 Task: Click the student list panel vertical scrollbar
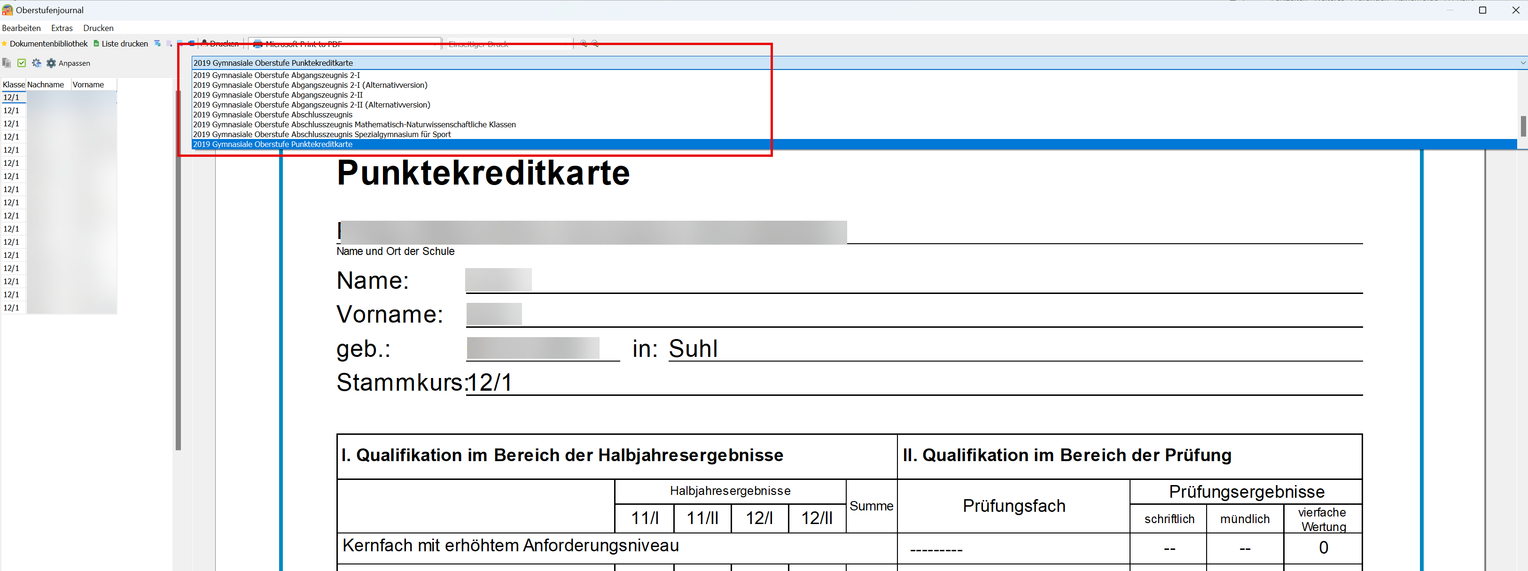click(x=178, y=270)
